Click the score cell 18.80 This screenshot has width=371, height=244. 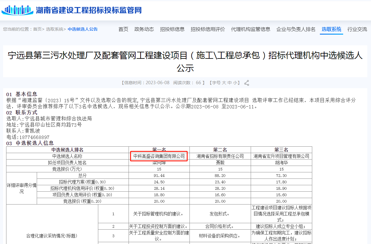click(159, 195)
